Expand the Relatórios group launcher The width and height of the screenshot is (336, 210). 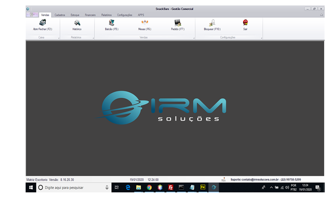coord(93,38)
